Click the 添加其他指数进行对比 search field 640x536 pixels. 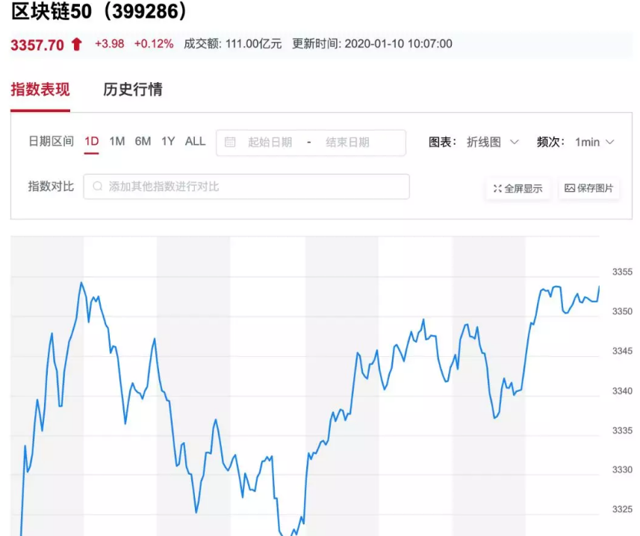coord(246,187)
